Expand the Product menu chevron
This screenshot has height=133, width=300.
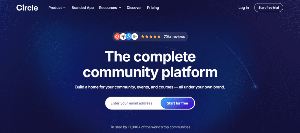(64, 8)
